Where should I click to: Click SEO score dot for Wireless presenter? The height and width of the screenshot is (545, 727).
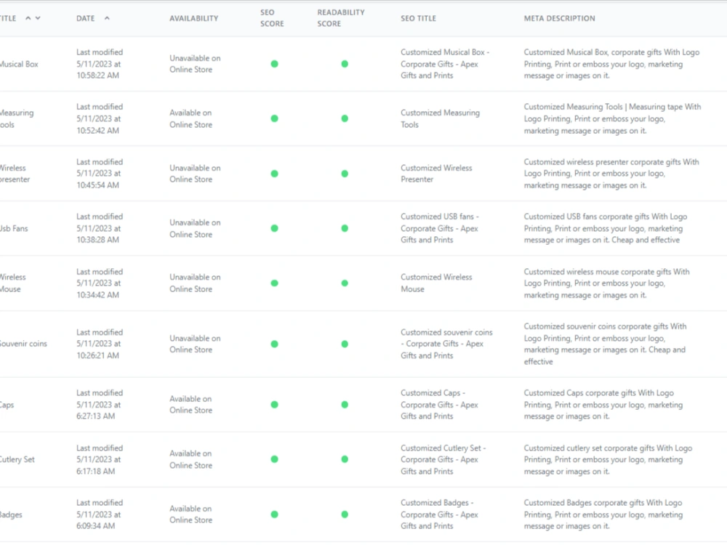(x=275, y=174)
